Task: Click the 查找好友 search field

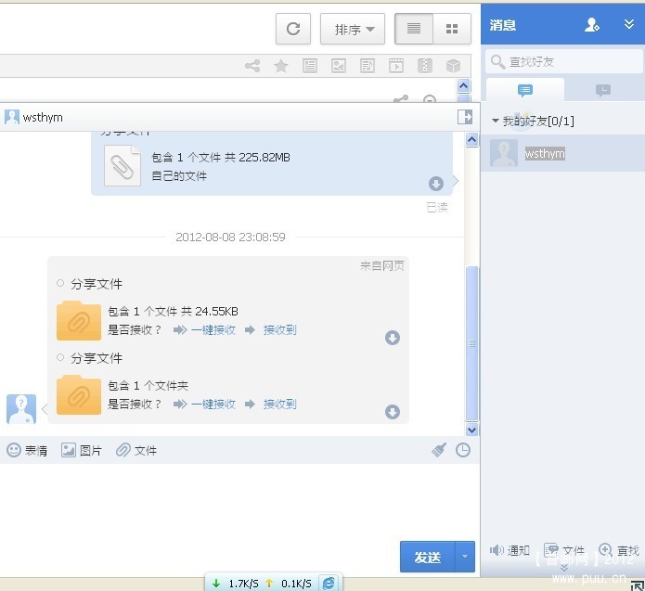Action: (x=566, y=61)
